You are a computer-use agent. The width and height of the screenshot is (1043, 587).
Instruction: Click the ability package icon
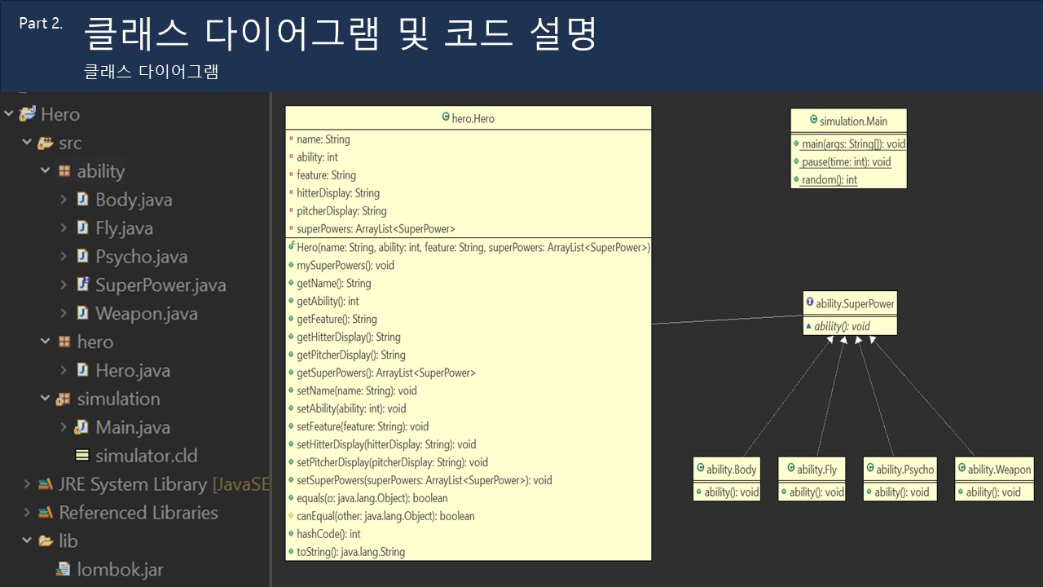pyautogui.click(x=64, y=171)
